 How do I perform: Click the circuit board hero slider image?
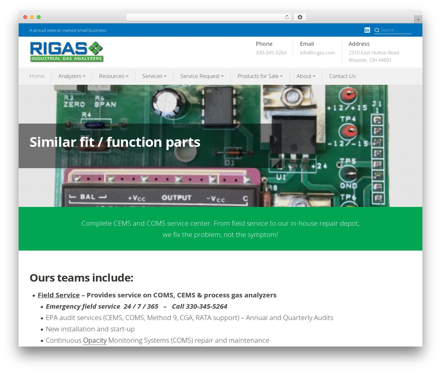[x=220, y=146]
